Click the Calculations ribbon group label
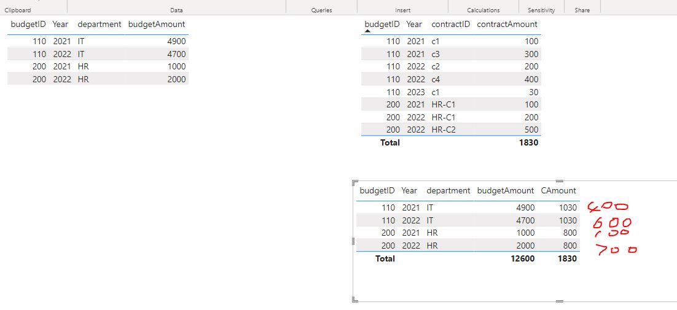The width and height of the screenshot is (677, 310). tap(483, 10)
